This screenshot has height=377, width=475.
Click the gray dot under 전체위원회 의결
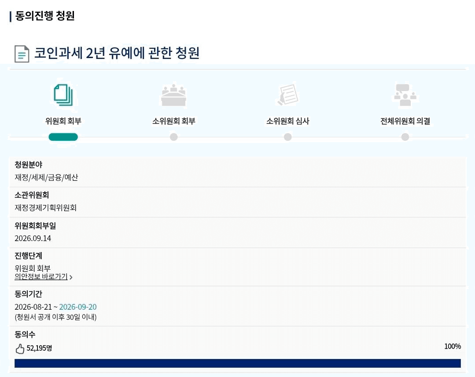[405, 137]
